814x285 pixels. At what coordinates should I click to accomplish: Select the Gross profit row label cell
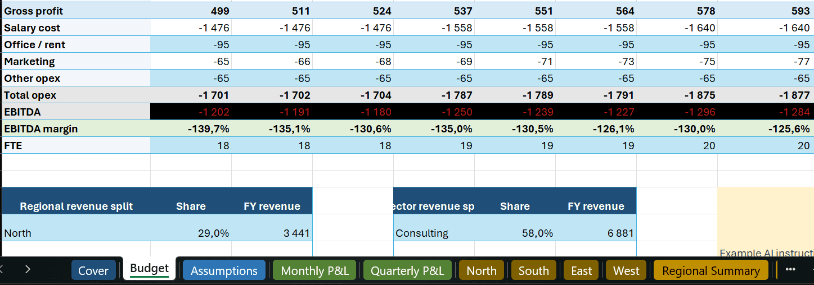click(x=76, y=11)
